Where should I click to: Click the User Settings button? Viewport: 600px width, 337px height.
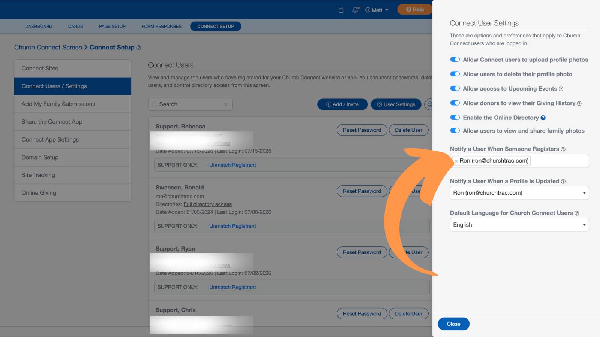pos(396,104)
